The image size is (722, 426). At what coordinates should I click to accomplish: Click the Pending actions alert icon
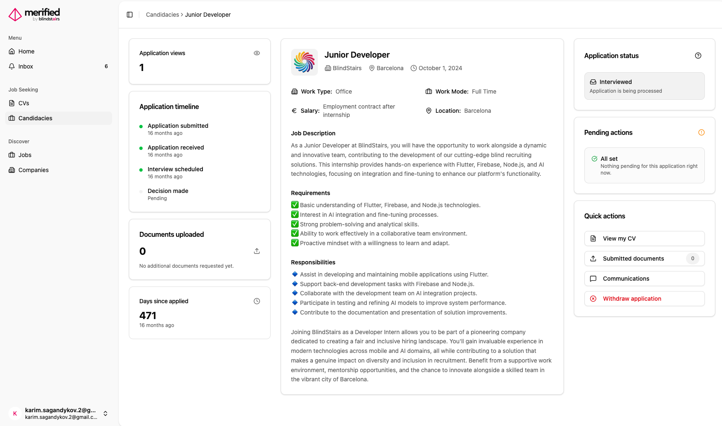click(x=702, y=132)
